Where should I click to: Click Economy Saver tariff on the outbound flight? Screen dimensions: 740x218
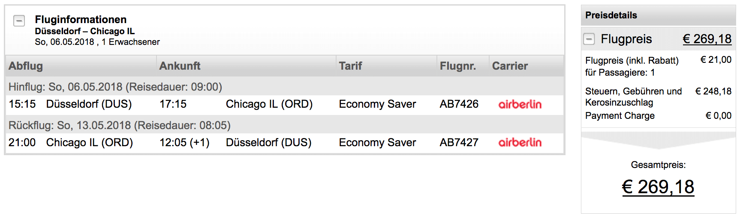377,104
